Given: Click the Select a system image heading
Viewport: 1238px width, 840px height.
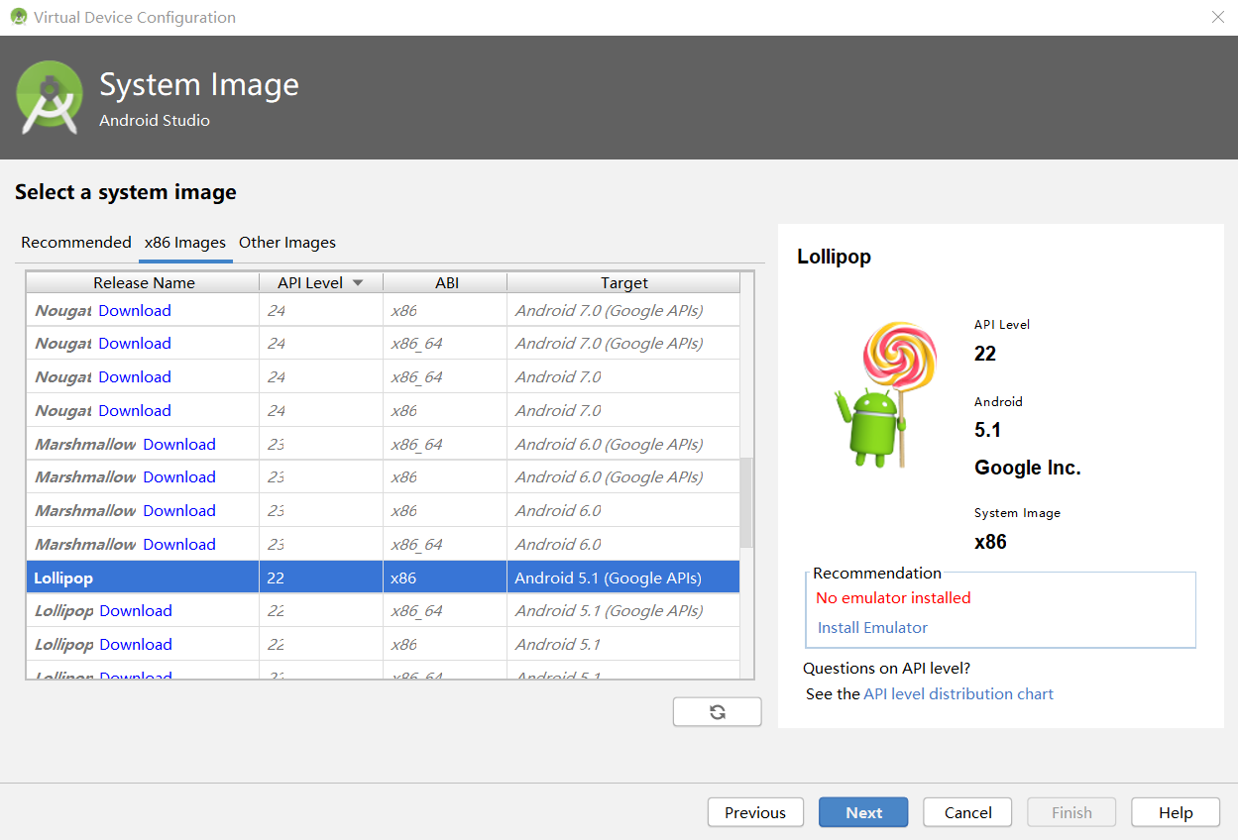Looking at the screenshot, I should pos(126,192).
